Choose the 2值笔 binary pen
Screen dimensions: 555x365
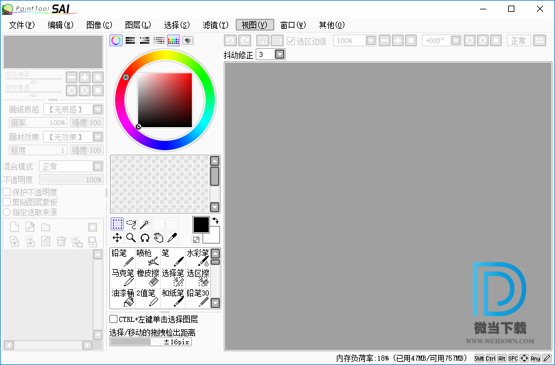tap(147, 298)
